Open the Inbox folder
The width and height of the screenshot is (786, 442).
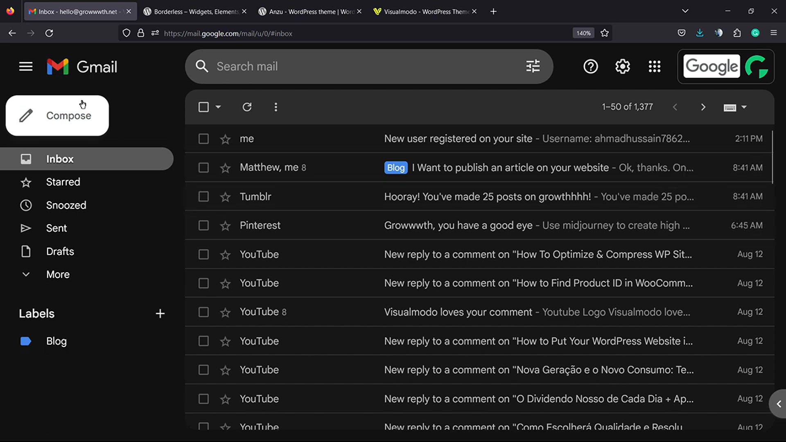pyautogui.click(x=87, y=159)
